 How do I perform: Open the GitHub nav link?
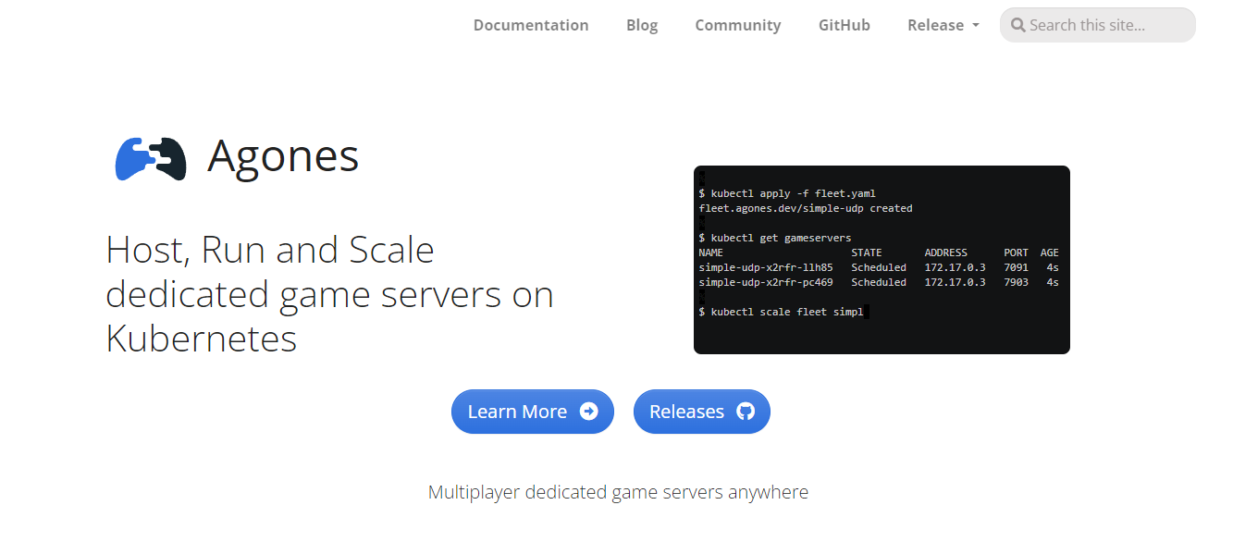[x=845, y=25]
